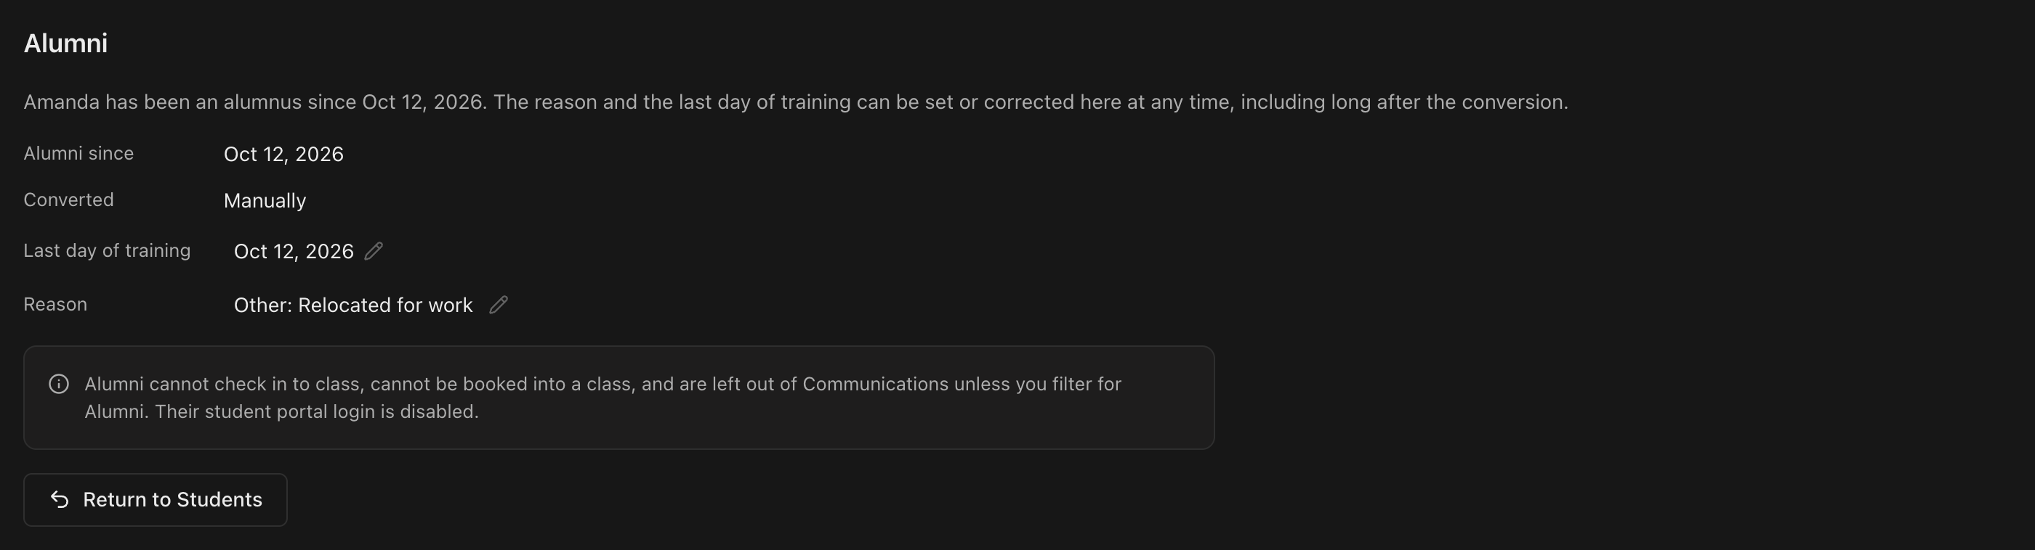Click the alumni restrictions notice text
Viewport: 2035px width, 550px height.
pyautogui.click(x=603, y=398)
